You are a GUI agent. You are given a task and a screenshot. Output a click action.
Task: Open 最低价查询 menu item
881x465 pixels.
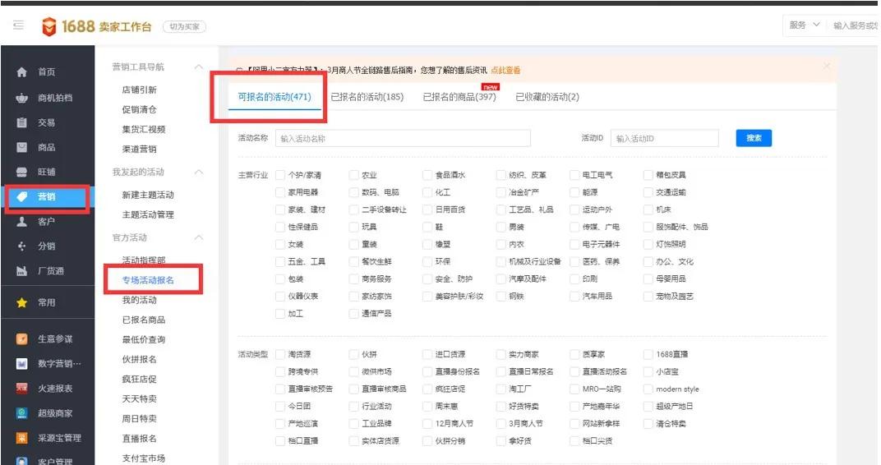144,339
